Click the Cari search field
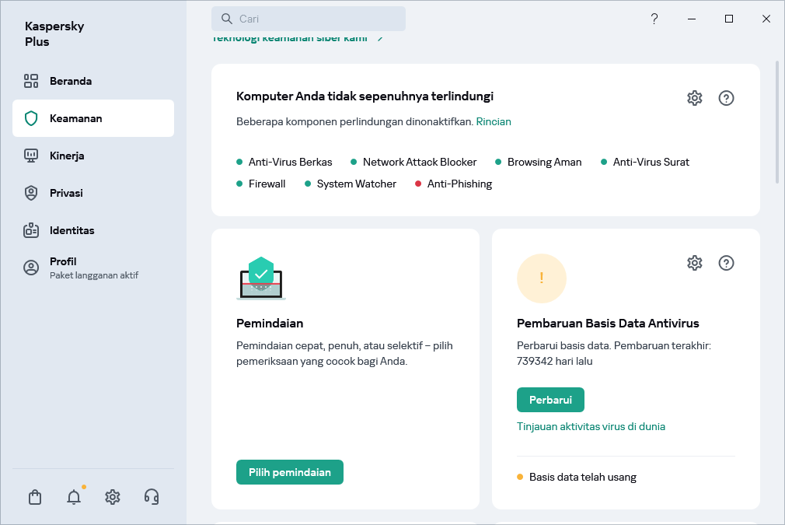Screen dimensions: 785x525 tap(309, 18)
